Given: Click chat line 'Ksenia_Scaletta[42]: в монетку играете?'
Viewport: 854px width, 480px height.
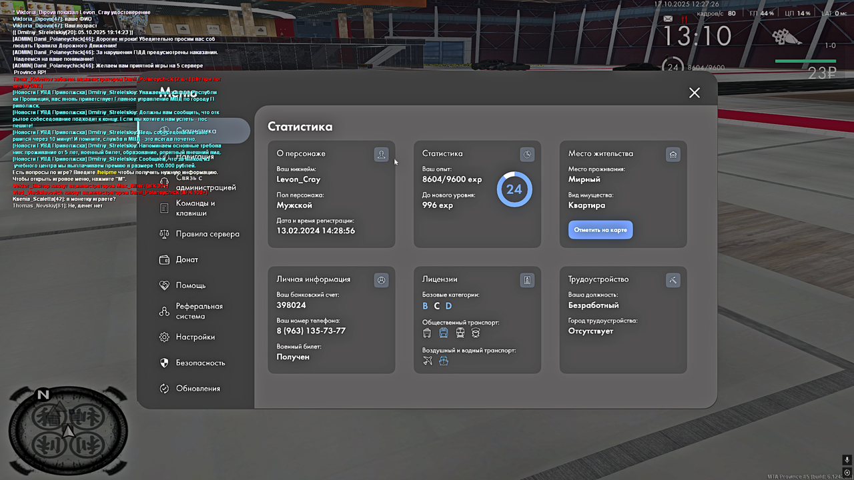Looking at the screenshot, I should [x=64, y=199].
